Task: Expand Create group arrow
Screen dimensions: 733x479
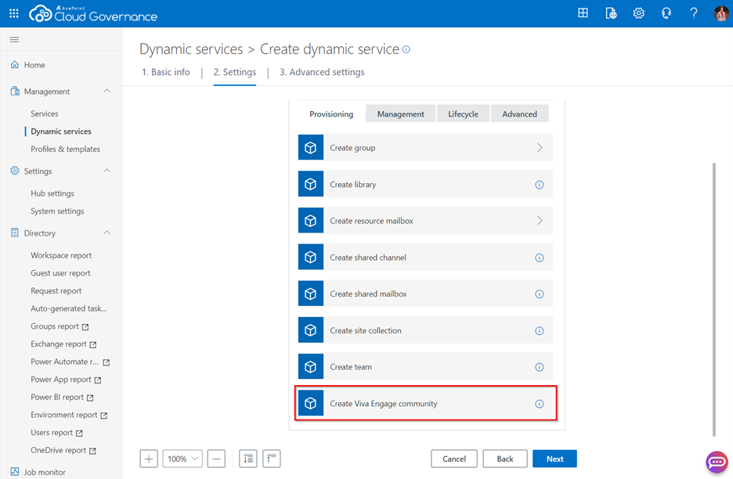Action: 540,148
